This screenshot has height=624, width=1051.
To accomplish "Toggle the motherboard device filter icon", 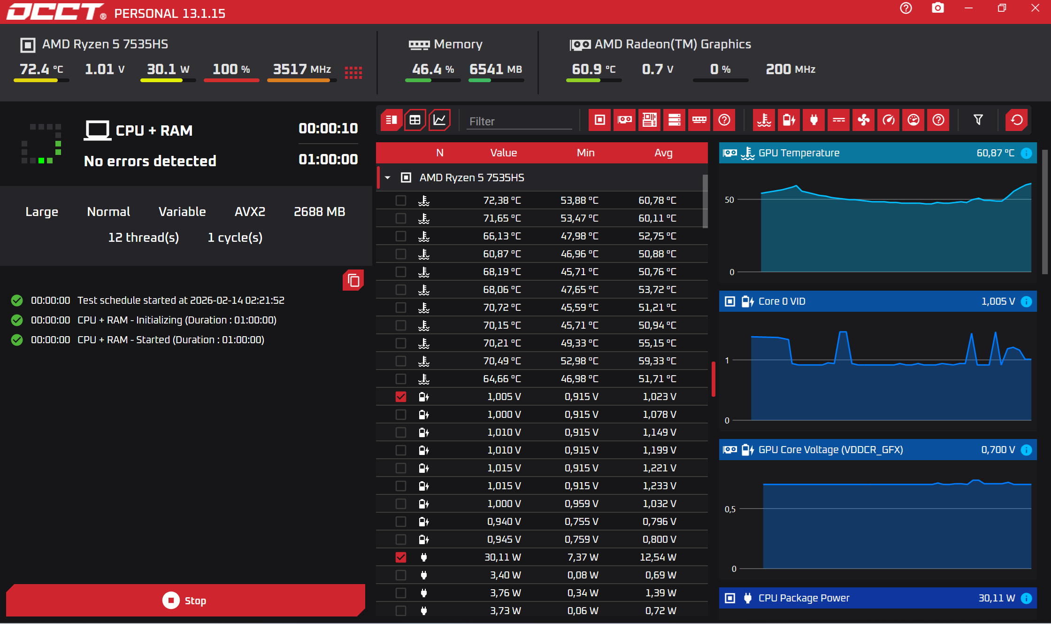I will 649,120.
